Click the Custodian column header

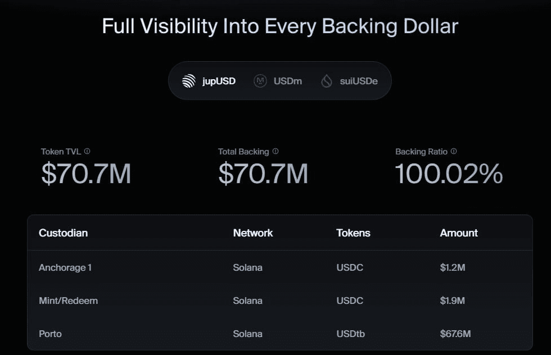pyautogui.click(x=63, y=233)
